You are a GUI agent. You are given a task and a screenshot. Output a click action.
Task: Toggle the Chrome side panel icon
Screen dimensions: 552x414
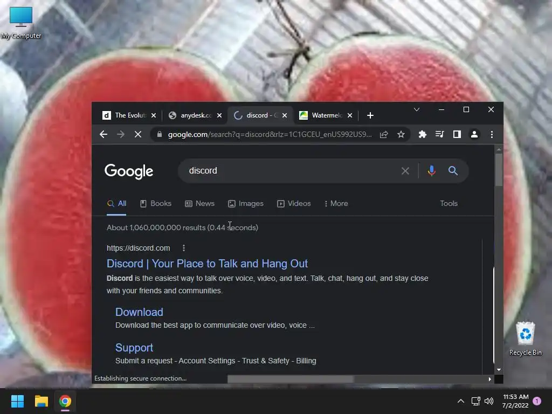coord(457,134)
